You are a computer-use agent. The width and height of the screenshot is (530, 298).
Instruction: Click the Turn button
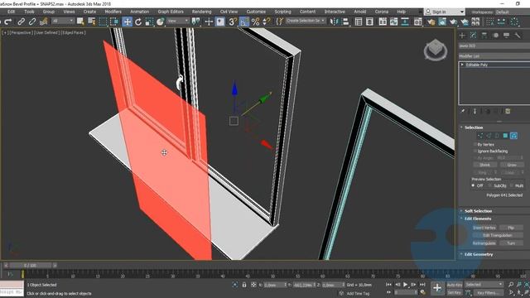coord(511,243)
